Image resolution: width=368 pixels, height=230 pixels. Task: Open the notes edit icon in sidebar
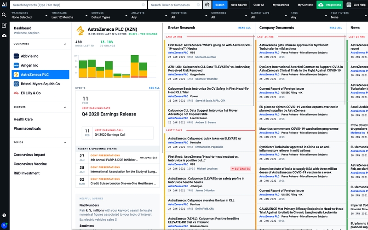(x=4, y=25)
